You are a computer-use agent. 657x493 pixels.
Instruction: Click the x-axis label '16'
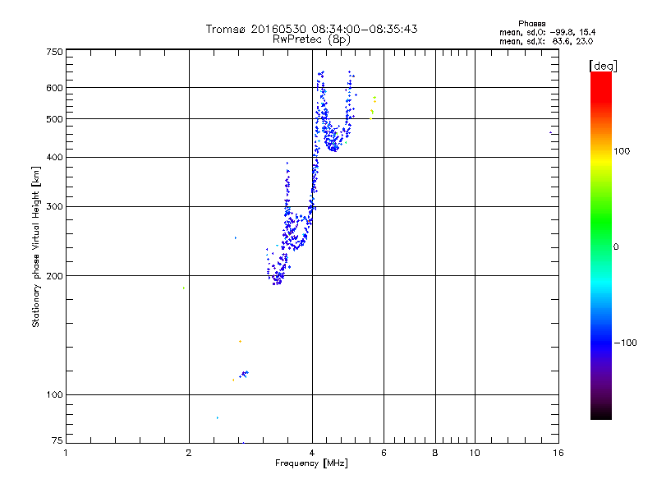point(558,453)
